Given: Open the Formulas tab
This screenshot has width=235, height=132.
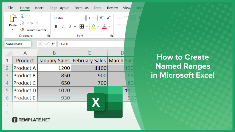Looking at the screenshot, I should tap(81, 8).
